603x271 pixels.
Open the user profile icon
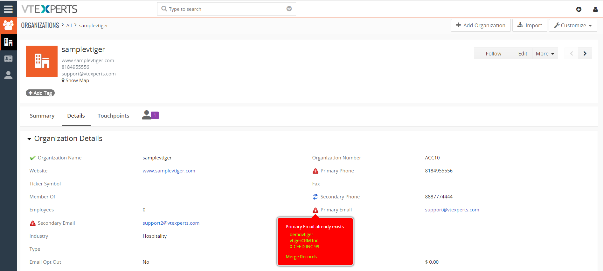(x=595, y=9)
